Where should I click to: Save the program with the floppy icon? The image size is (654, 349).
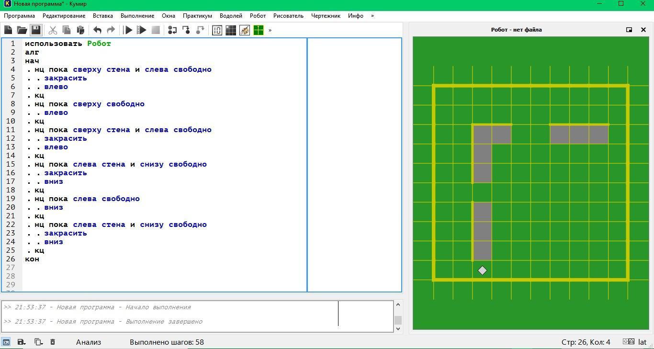coord(36,30)
